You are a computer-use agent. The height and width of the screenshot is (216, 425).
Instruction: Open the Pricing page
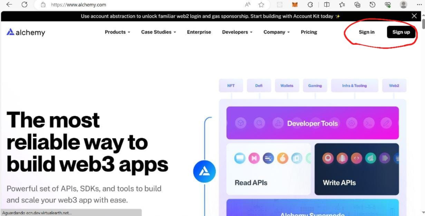tap(309, 32)
